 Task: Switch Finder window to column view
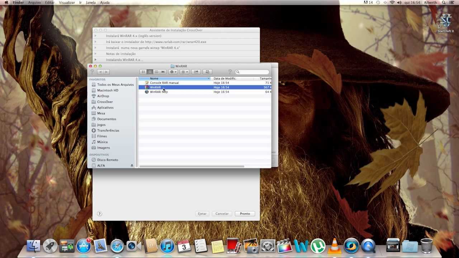(x=156, y=72)
